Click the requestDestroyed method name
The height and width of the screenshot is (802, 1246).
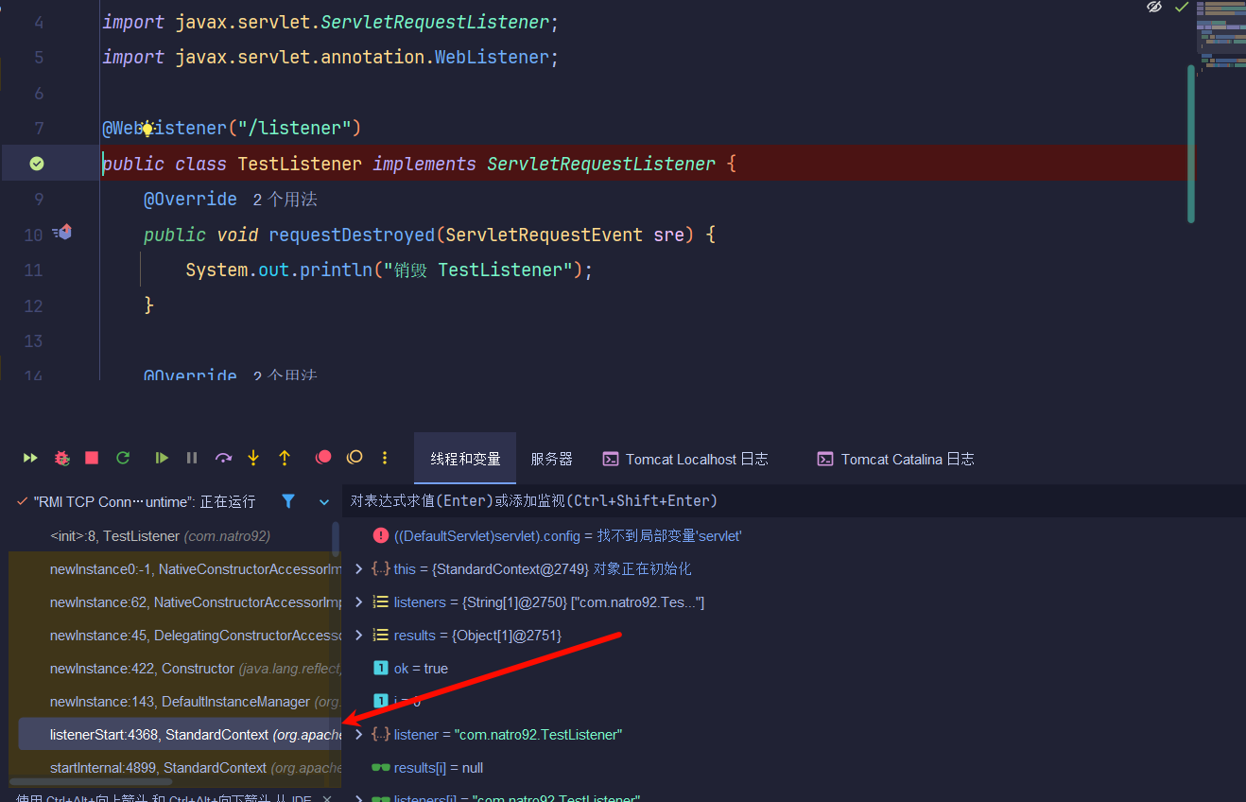tap(352, 235)
